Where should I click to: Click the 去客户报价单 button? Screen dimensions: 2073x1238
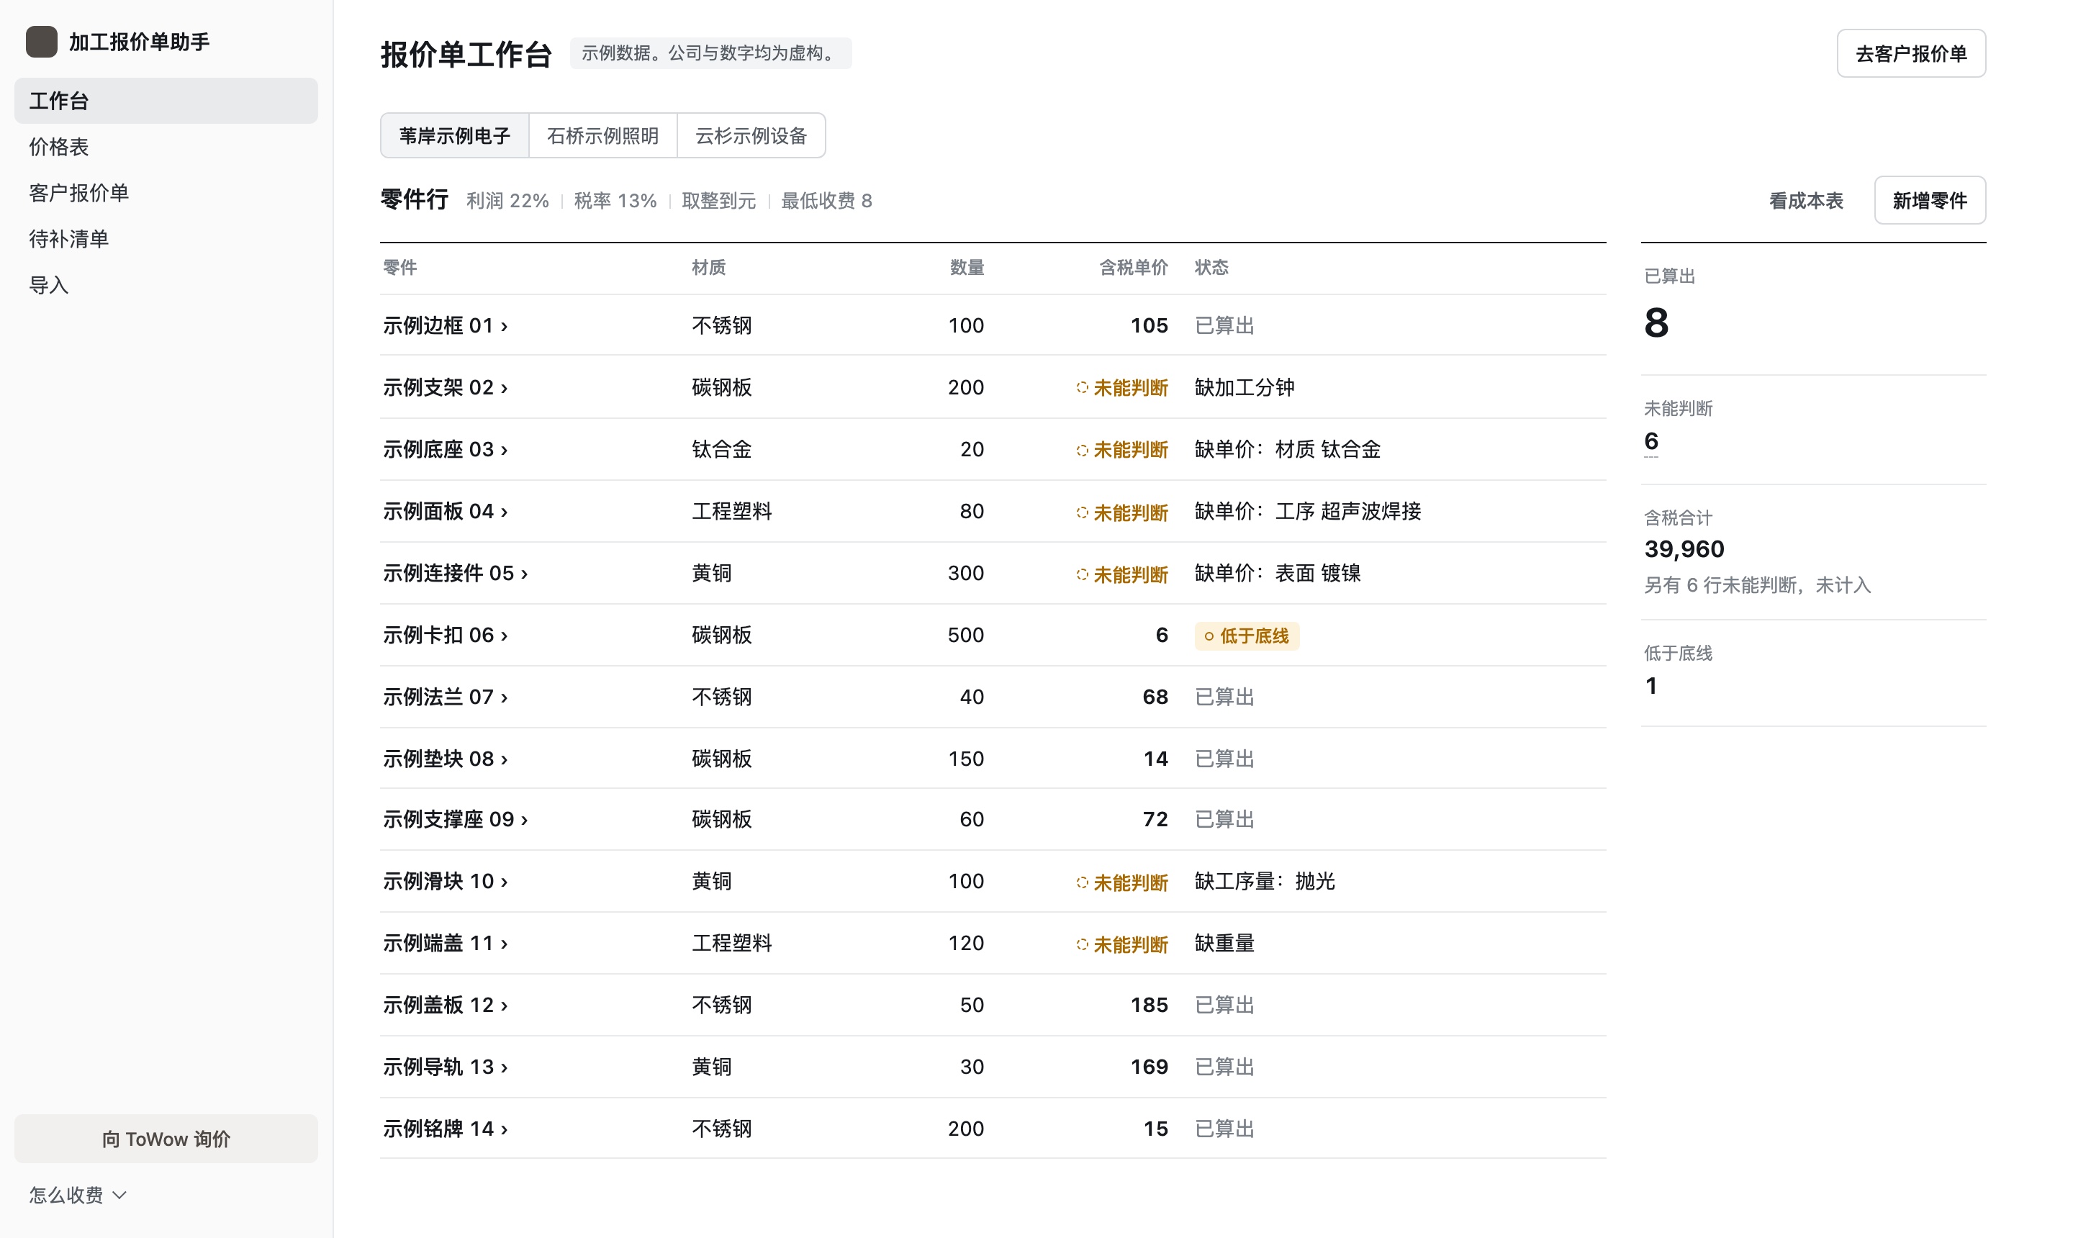pyautogui.click(x=1911, y=53)
